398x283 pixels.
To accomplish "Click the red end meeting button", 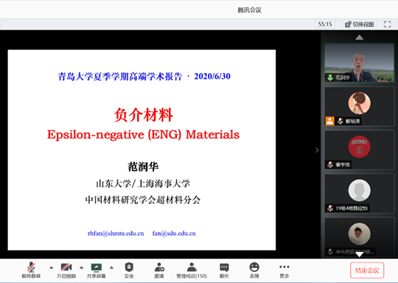I will 367,270.
